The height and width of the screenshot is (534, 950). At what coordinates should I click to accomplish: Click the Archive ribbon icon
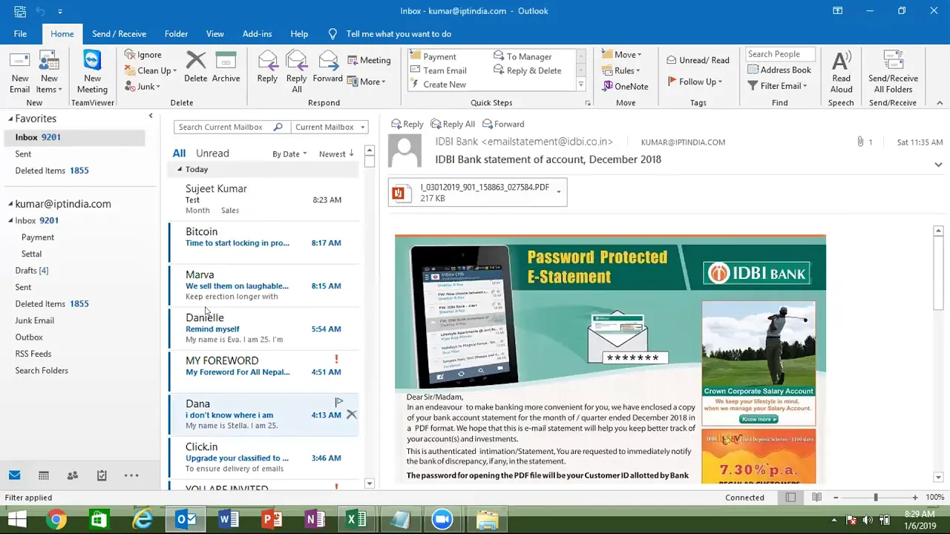[x=226, y=67]
